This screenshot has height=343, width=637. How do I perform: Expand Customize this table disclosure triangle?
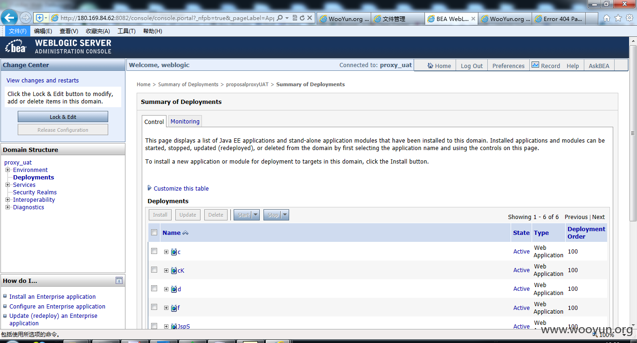150,188
